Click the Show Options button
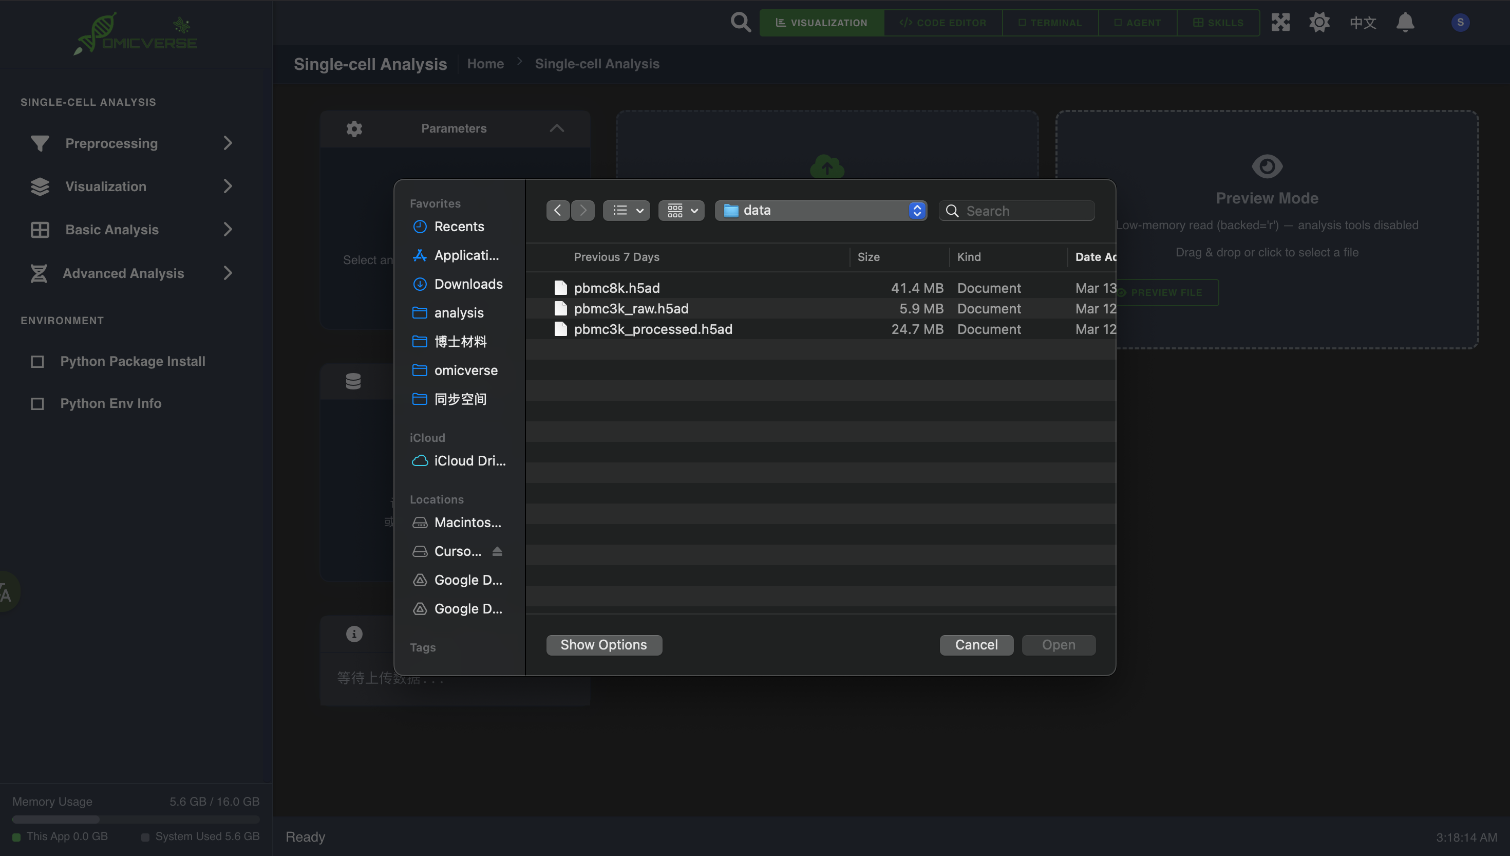This screenshot has width=1510, height=856. coord(604,644)
